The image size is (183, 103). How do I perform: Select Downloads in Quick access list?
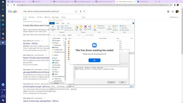[57, 41]
